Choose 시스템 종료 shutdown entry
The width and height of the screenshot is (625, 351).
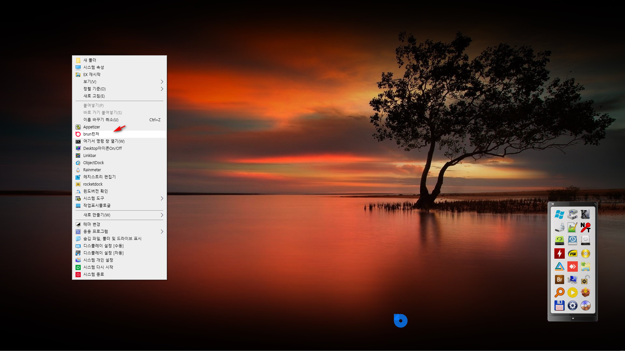click(119, 274)
